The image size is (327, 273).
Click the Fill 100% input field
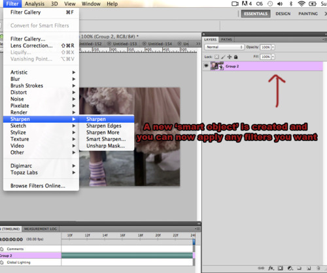click(266, 57)
